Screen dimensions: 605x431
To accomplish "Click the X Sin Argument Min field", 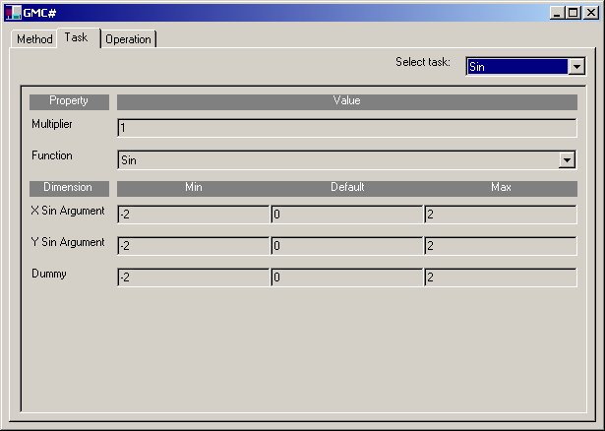I will pos(193,215).
